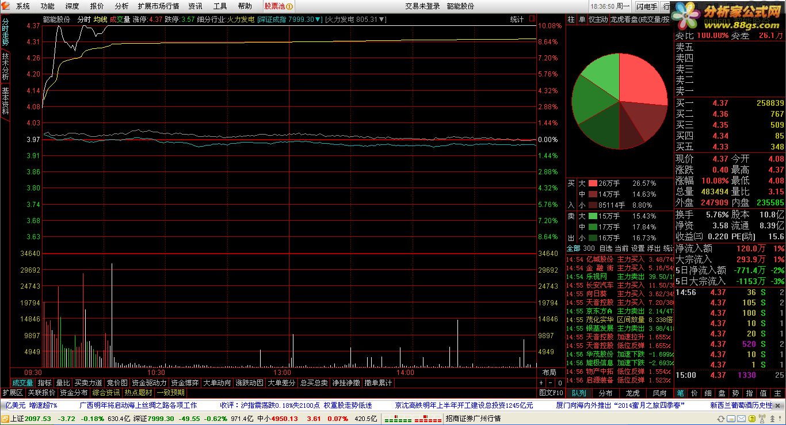Click the minus button below the chart
This screenshot has height=425, width=786.
pyautogui.click(x=551, y=383)
